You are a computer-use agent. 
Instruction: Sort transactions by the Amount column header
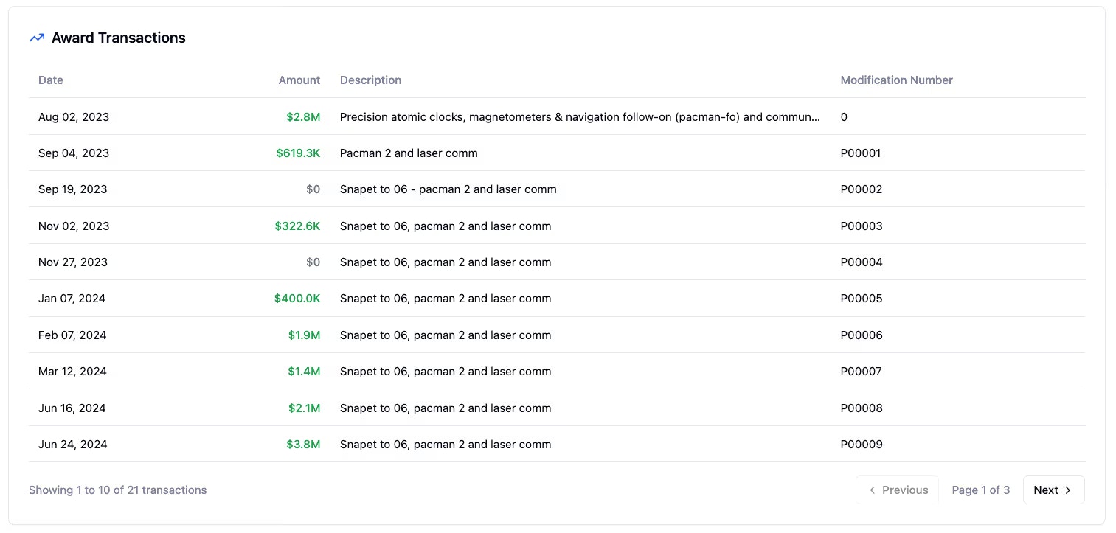click(299, 80)
